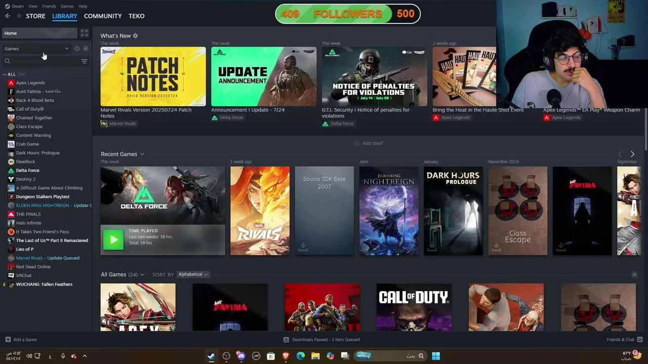Go forward with the forward arrow
648x364 pixels.
pyautogui.click(x=19, y=16)
